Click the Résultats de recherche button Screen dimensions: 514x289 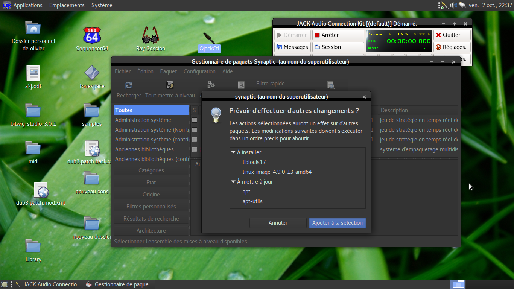(151, 219)
